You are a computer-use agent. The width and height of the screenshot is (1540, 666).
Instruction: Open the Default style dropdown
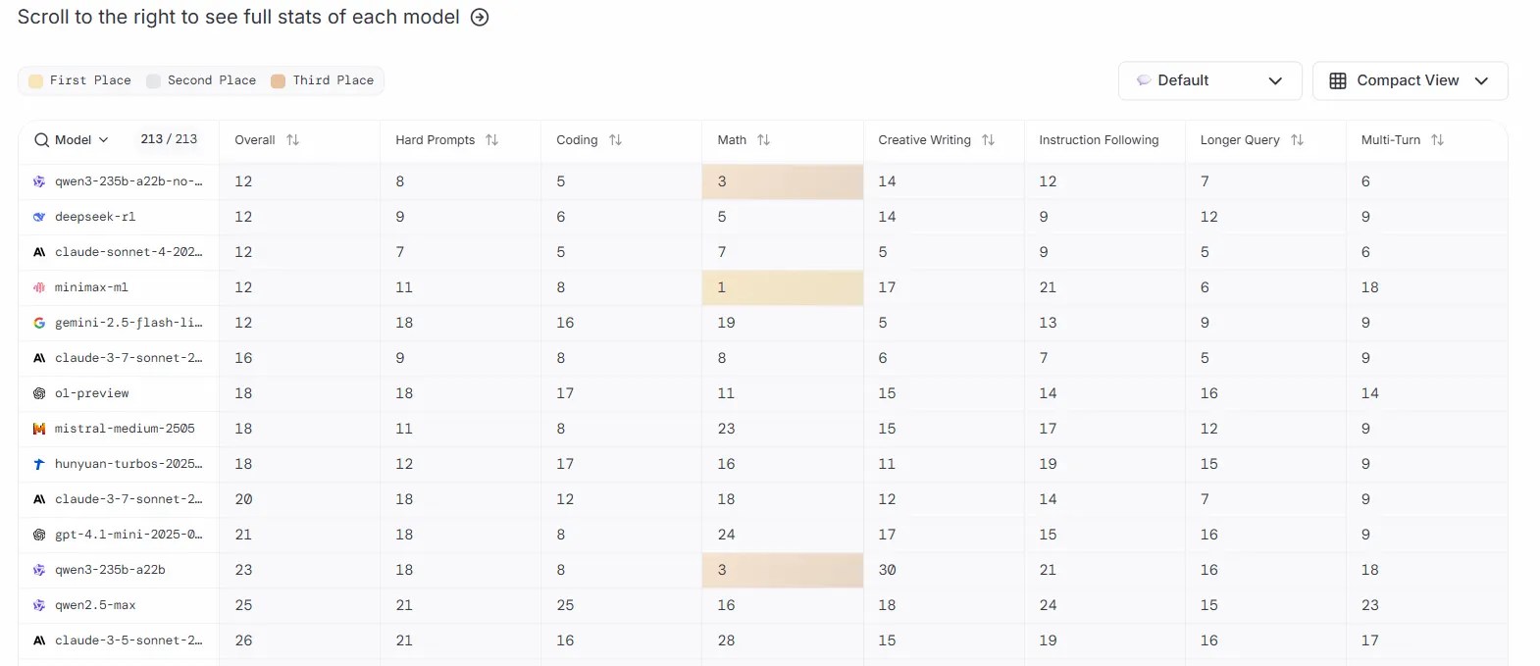[x=1209, y=80]
